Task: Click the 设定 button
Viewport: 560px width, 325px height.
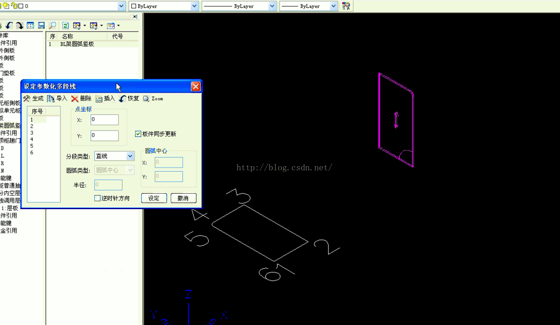Action: 154,198
